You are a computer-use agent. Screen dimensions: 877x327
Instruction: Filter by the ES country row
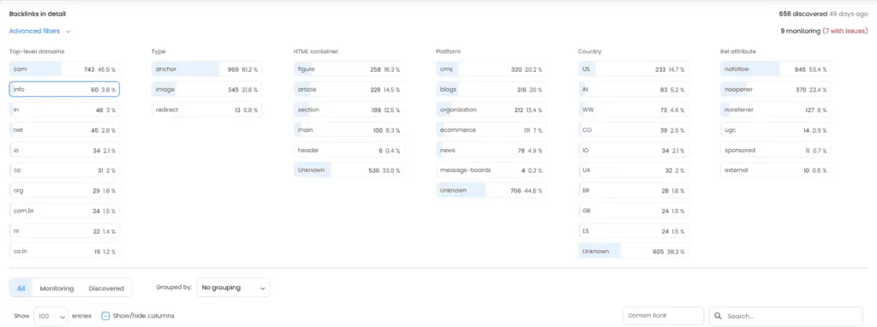click(x=633, y=231)
